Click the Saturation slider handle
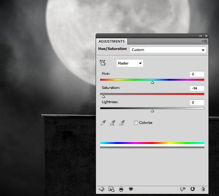Screen dimensions: 219x196 click(103, 97)
